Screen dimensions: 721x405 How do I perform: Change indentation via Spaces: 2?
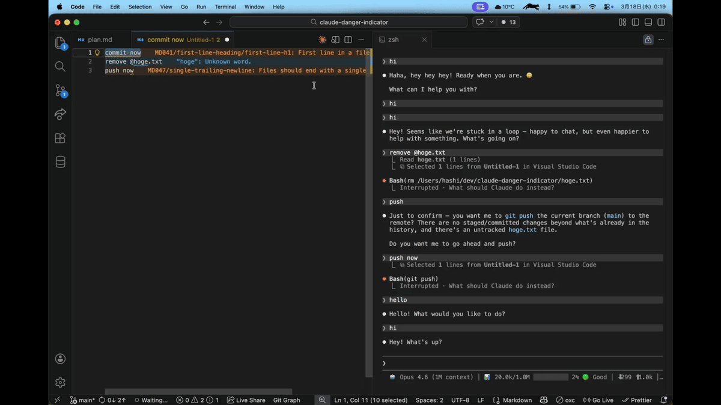(x=430, y=400)
